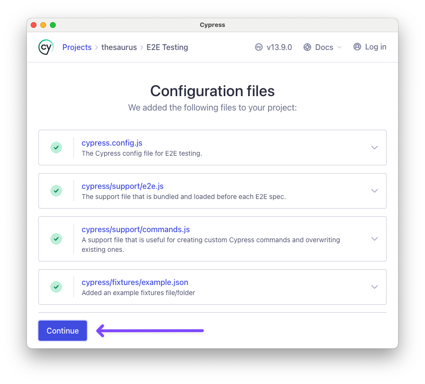
Task: Click the Cypress logo icon
Action: click(46, 47)
